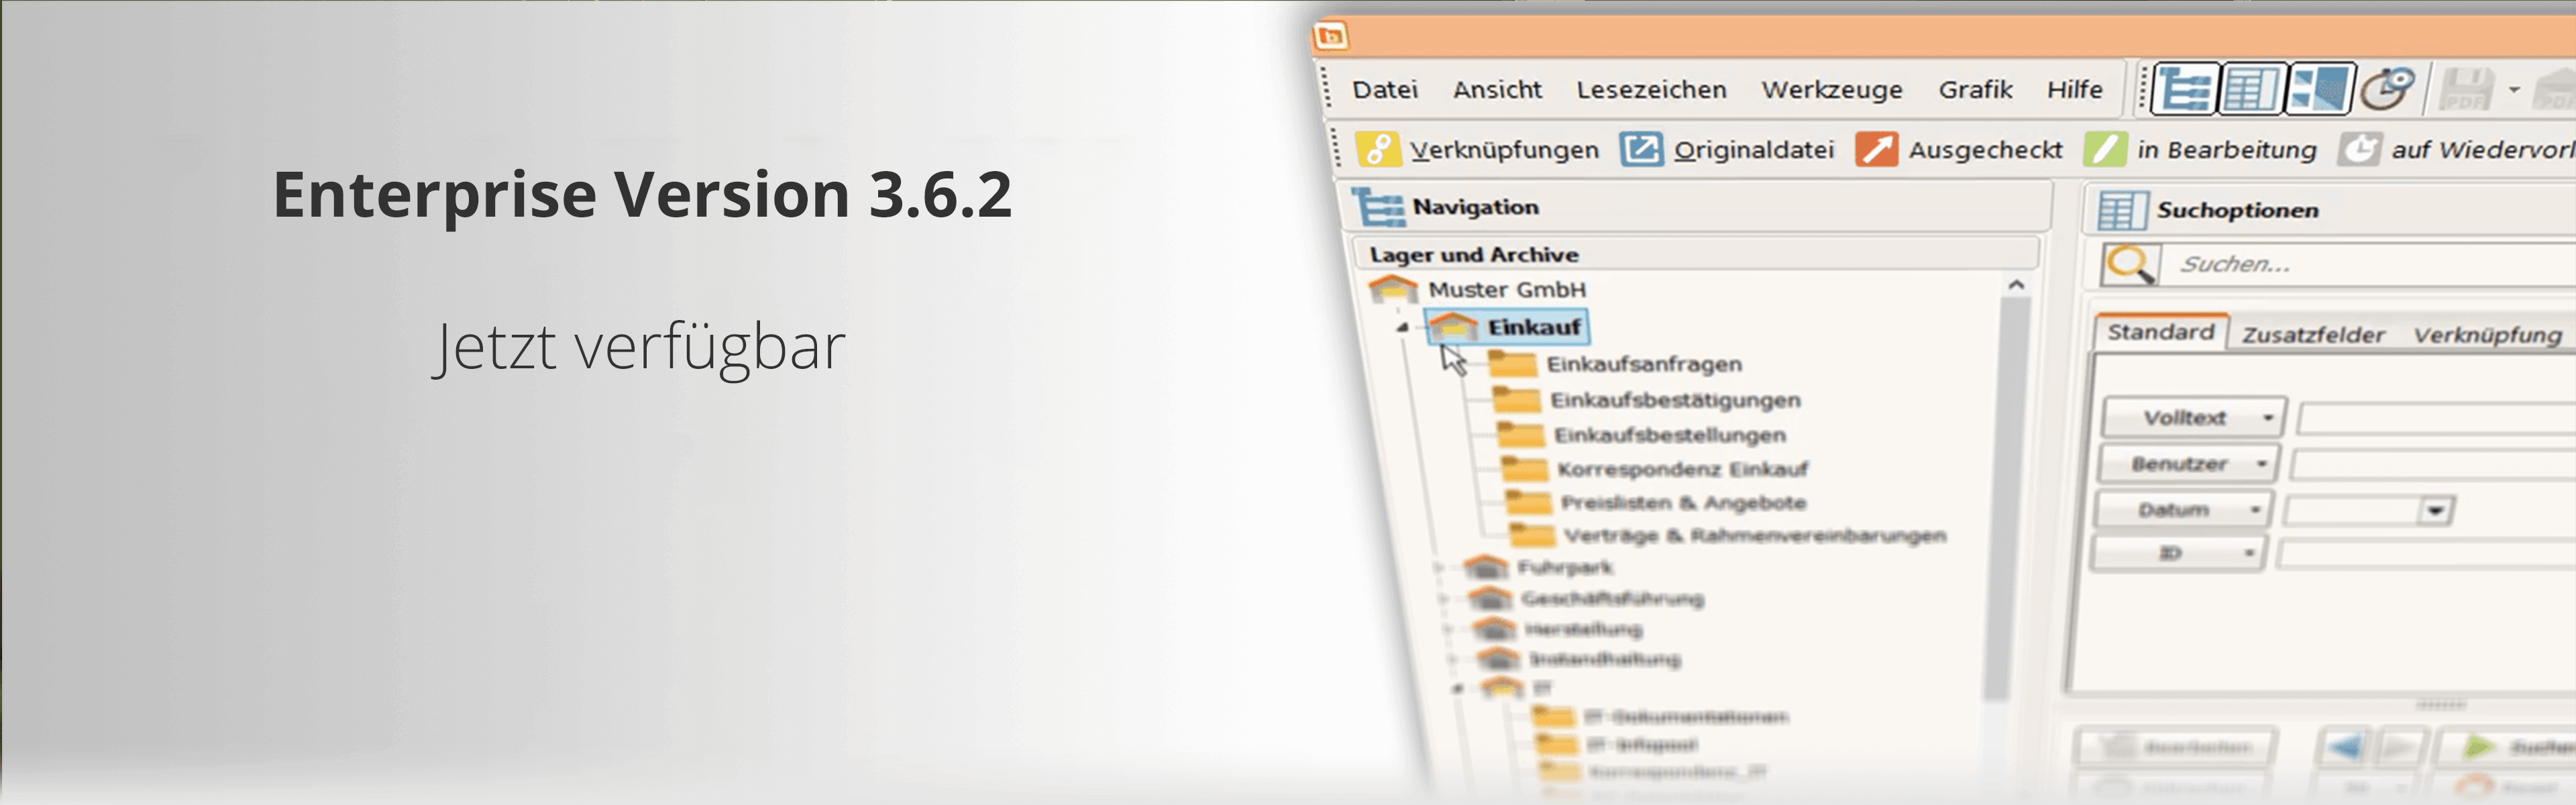Click the Einkaufsanfragen folder icon

tap(1512, 364)
